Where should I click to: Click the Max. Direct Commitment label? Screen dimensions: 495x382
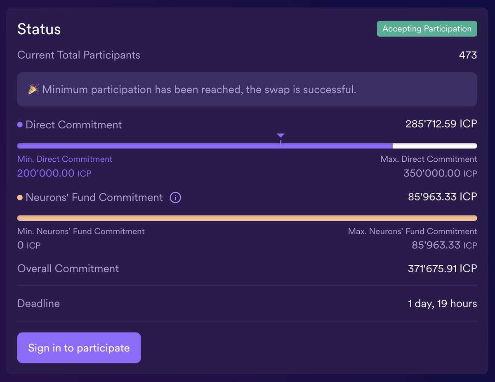click(429, 159)
